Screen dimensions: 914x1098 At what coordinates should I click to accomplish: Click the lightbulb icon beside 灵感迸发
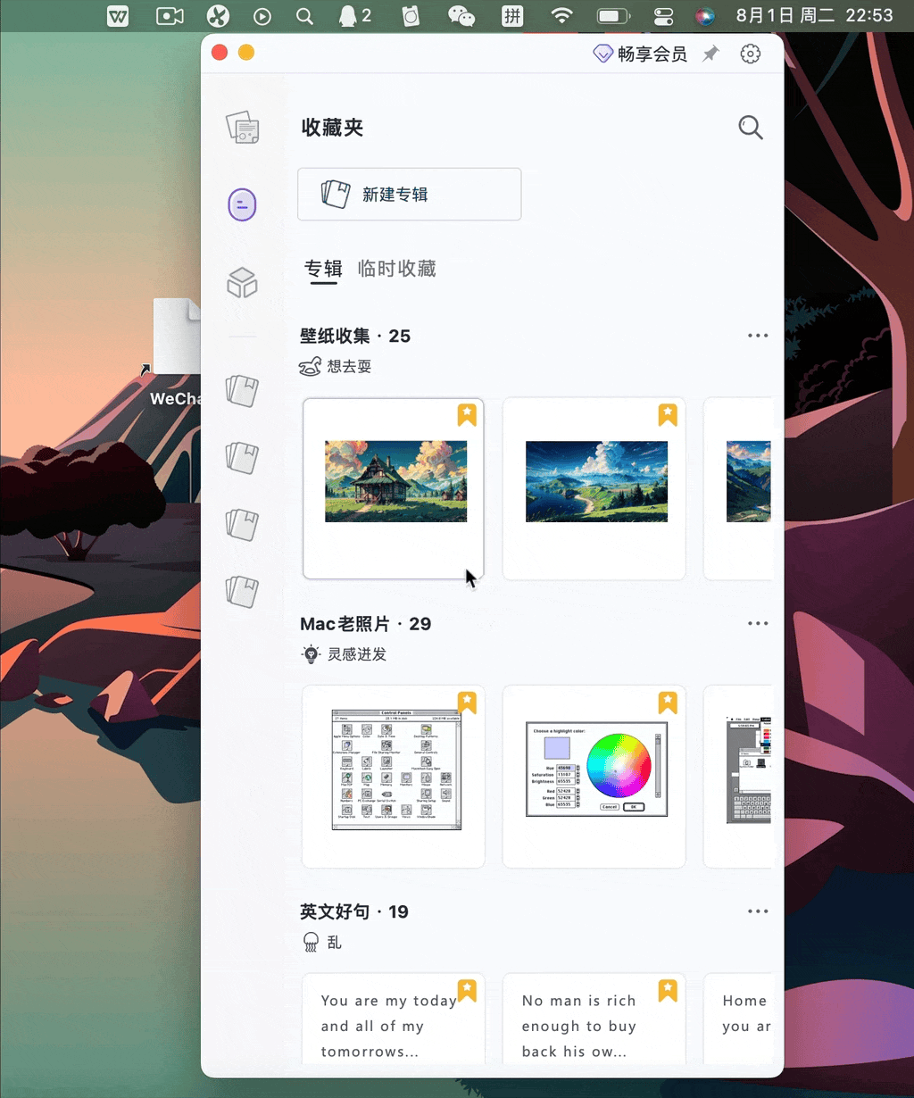310,654
